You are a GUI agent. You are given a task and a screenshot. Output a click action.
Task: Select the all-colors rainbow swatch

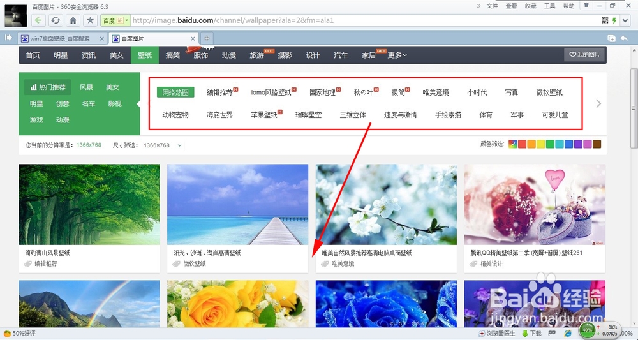[x=513, y=144]
